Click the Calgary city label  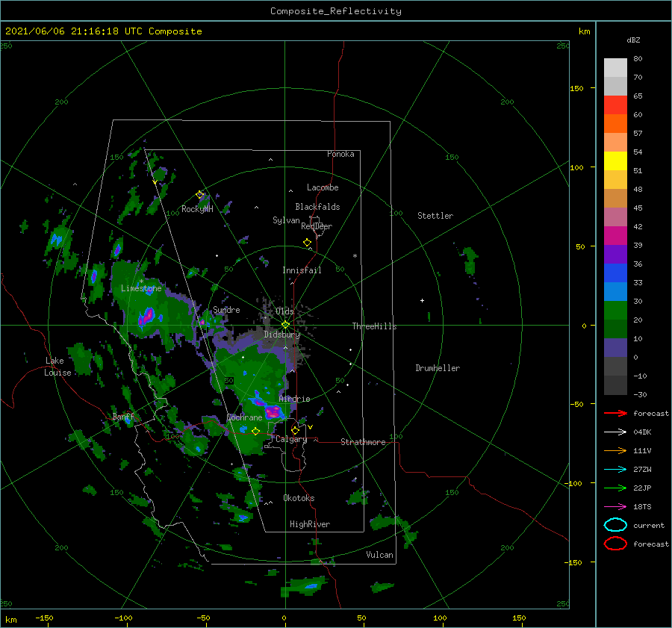coord(291,439)
